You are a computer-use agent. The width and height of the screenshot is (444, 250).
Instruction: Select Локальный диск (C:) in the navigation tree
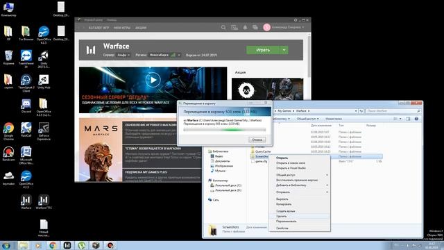tap(225, 185)
